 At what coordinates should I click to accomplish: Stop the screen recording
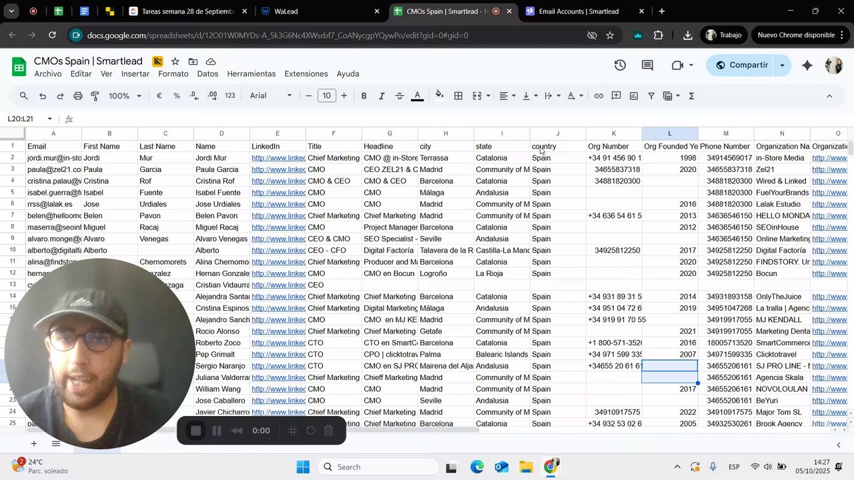195,431
